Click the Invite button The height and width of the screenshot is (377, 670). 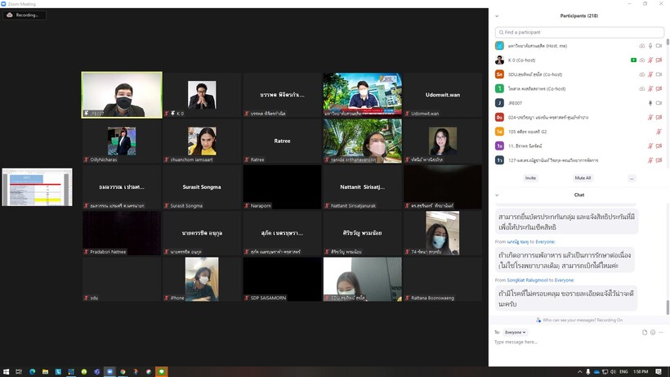pos(530,177)
